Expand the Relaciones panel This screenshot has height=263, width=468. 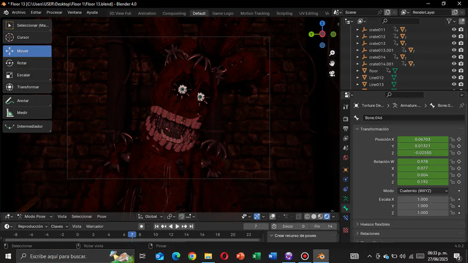click(x=370, y=233)
